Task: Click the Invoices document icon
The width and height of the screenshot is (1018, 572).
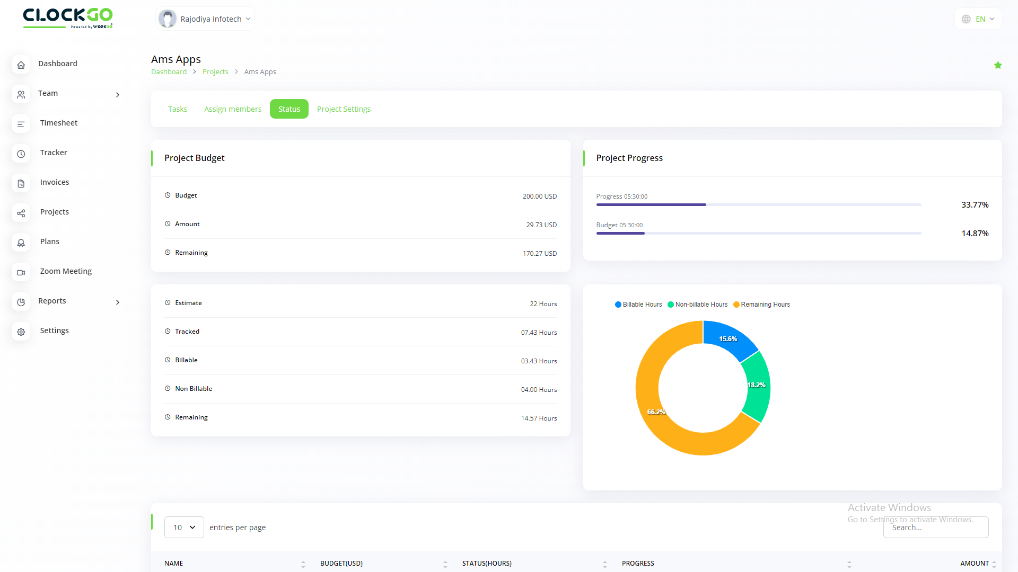Action: 21,183
